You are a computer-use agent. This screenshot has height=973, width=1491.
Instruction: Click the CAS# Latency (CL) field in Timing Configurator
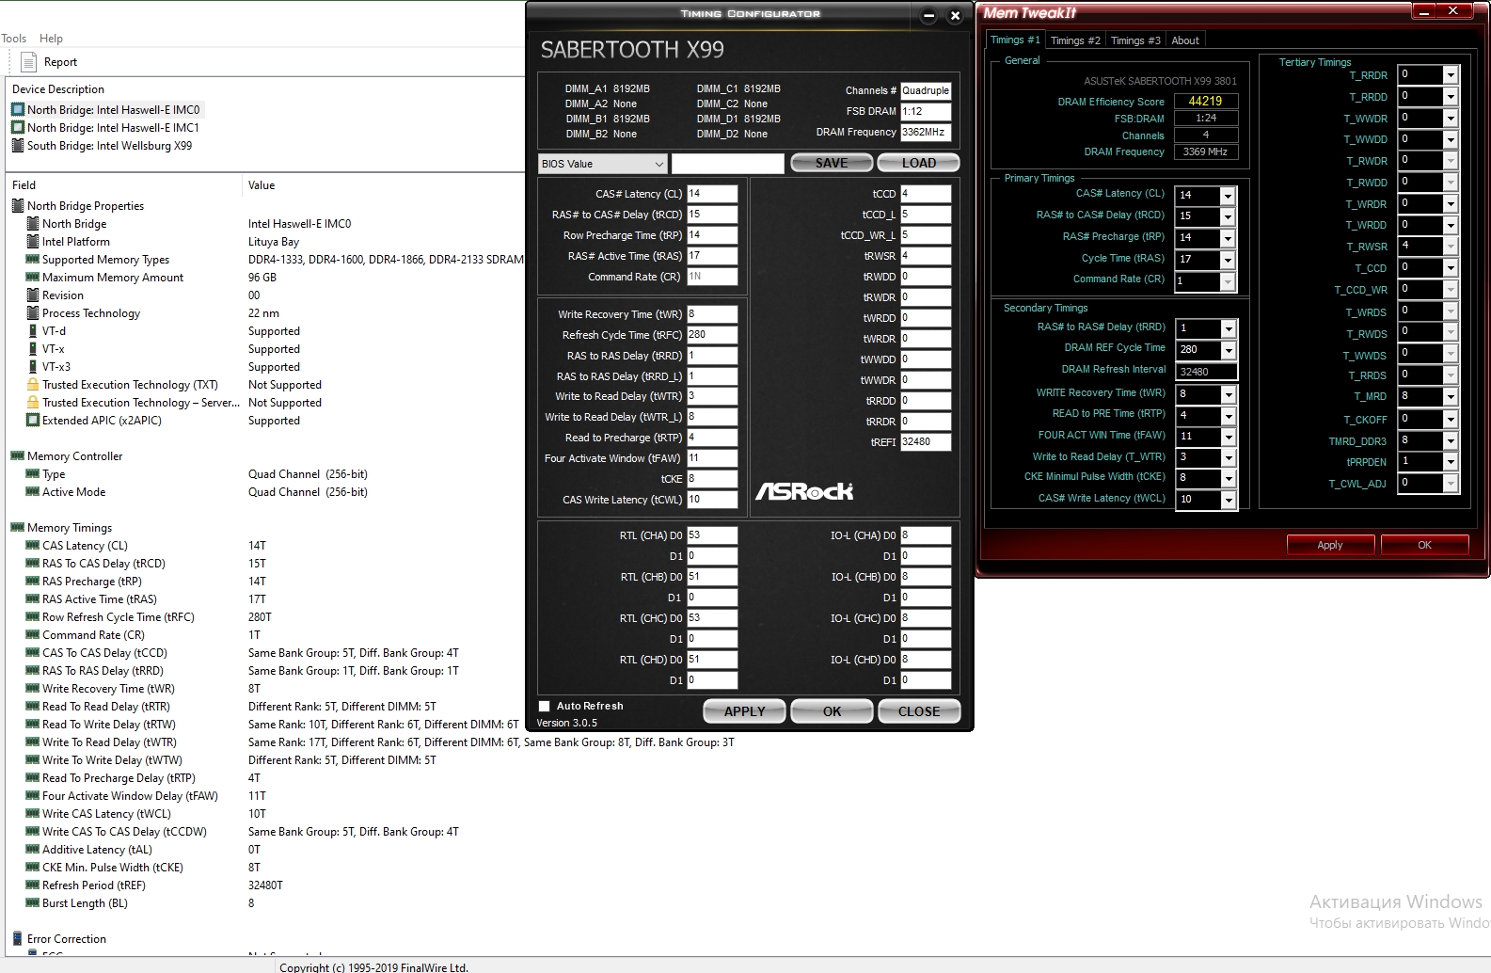click(712, 194)
